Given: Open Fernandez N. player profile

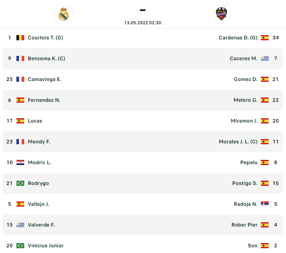Looking at the screenshot, I should [44, 100].
